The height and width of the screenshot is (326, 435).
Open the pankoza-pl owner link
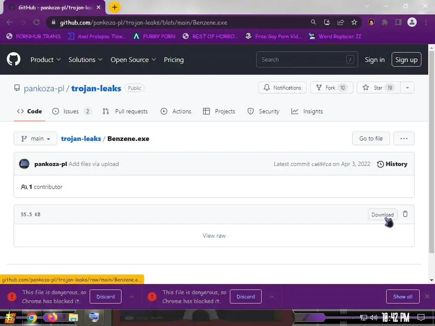click(44, 88)
